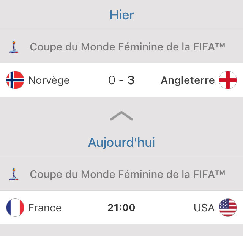Tap the France team name
The image size is (243, 236).
point(45,208)
